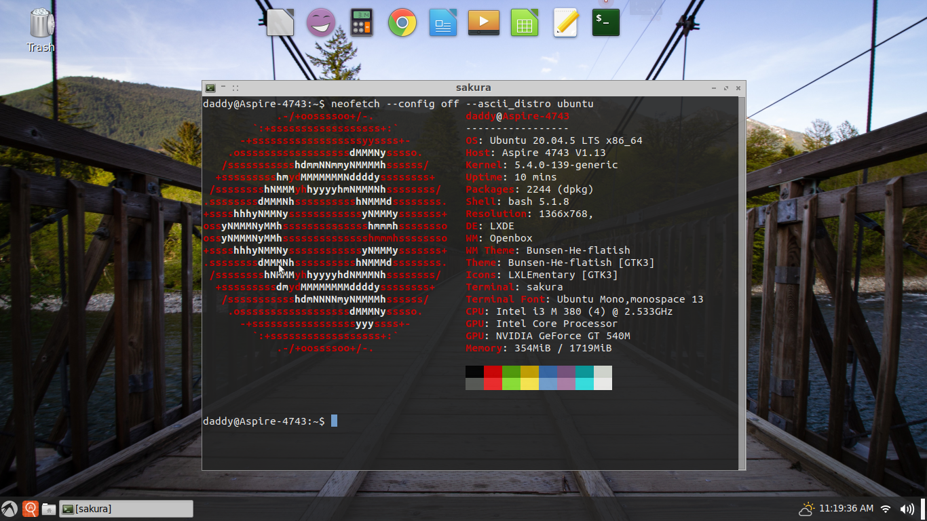The width and height of the screenshot is (927, 521).
Task: Click the black color block in neofetch palette
Action: point(474,372)
